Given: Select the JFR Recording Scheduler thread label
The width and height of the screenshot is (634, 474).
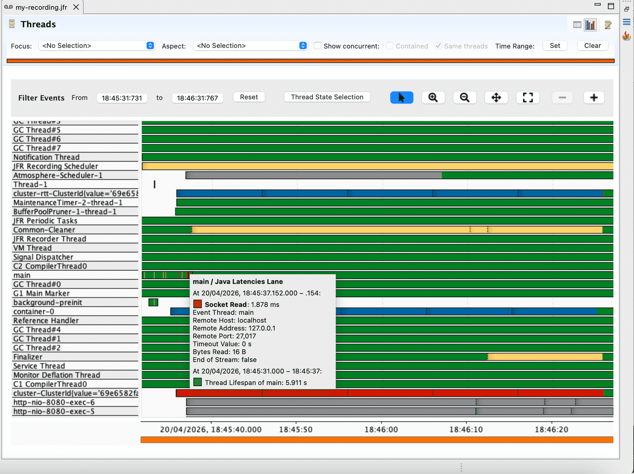Looking at the screenshot, I should [75, 166].
